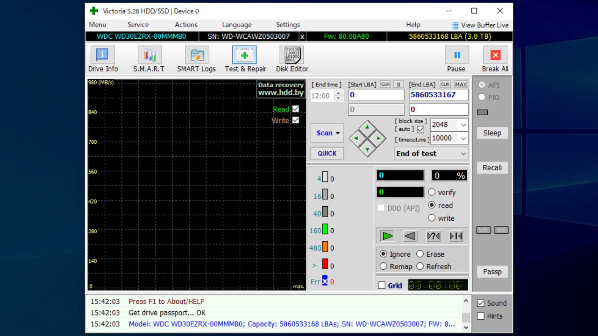Viewport: 598px width, 336px height.
Task: Open the Scan dropdown button
Action: (x=327, y=133)
